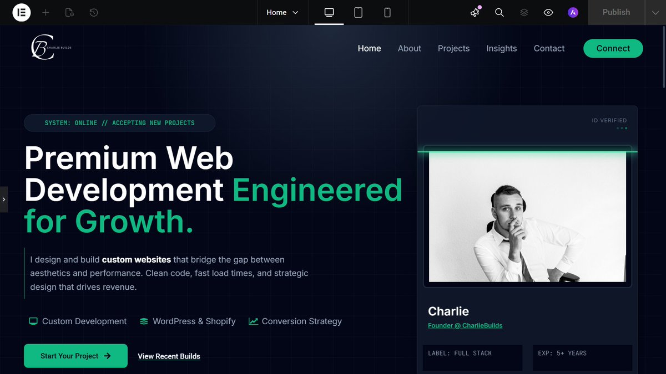Viewport: 666px width, 374px height.
Task: Select the About nav item
Action: pyautogui.click(x=410, y=48)
